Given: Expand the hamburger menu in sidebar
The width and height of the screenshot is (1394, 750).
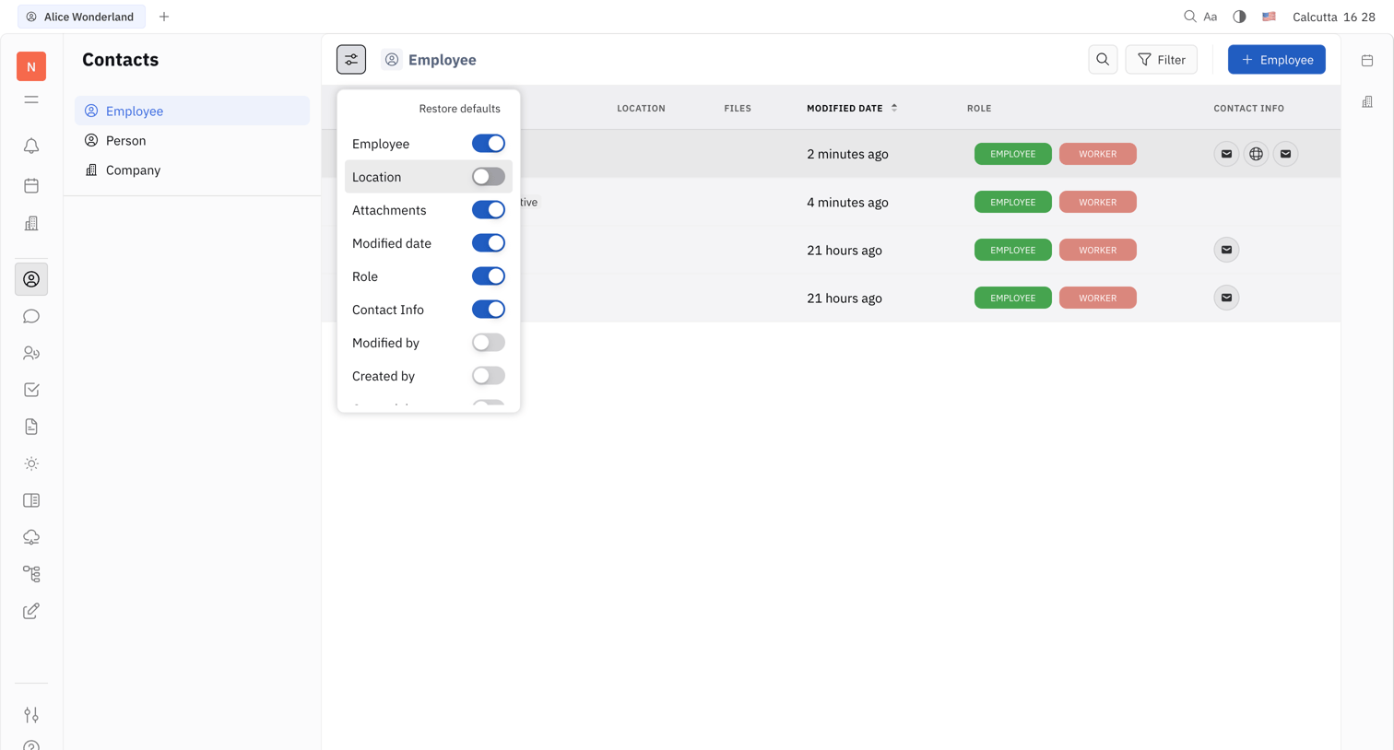Looking at the screenshot, I should (x=31, y=100).
